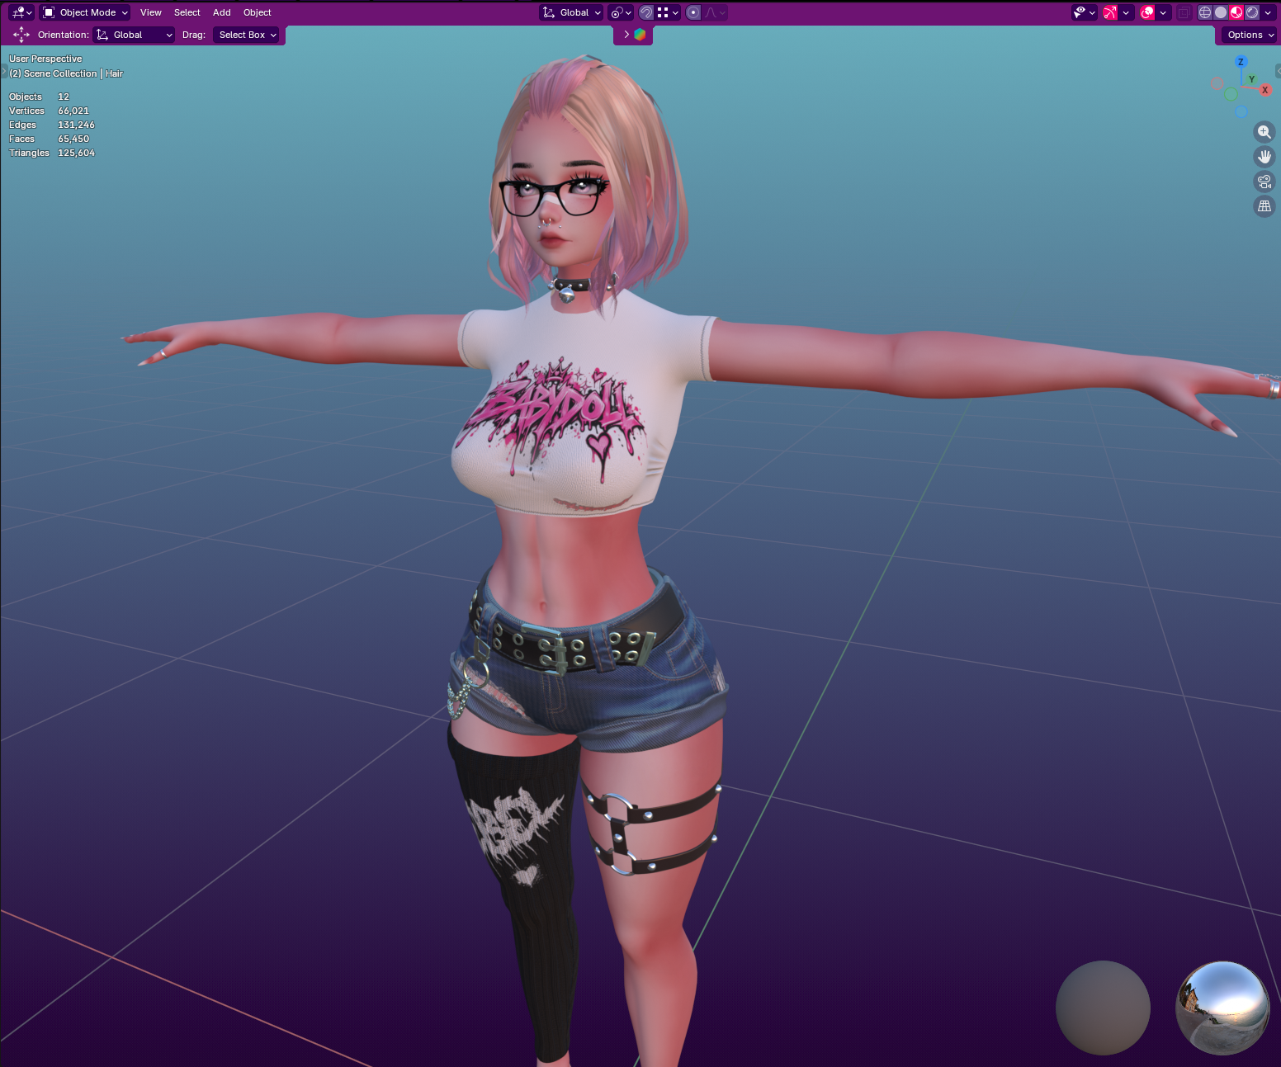
Task: Open the gizmo options dropdown arrow
Action: (x=1126, y=12)
